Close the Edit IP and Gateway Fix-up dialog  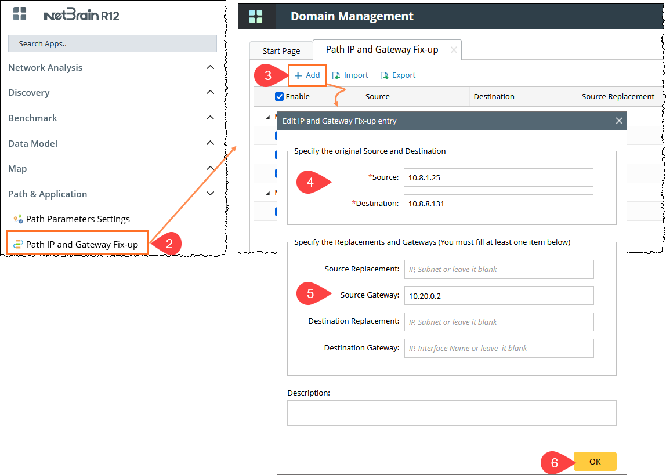pyautogui.click(x=619, y=121)
